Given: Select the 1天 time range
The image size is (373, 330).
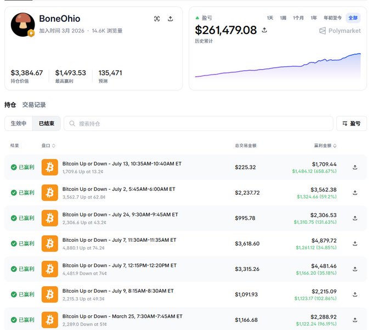Looking at the screenshot, I should 270,18.
